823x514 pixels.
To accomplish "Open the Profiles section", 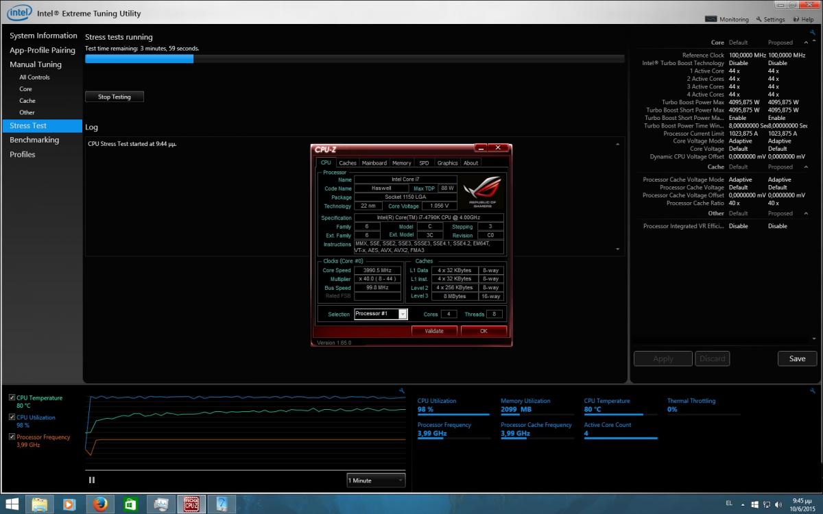I will click(23, 154).
